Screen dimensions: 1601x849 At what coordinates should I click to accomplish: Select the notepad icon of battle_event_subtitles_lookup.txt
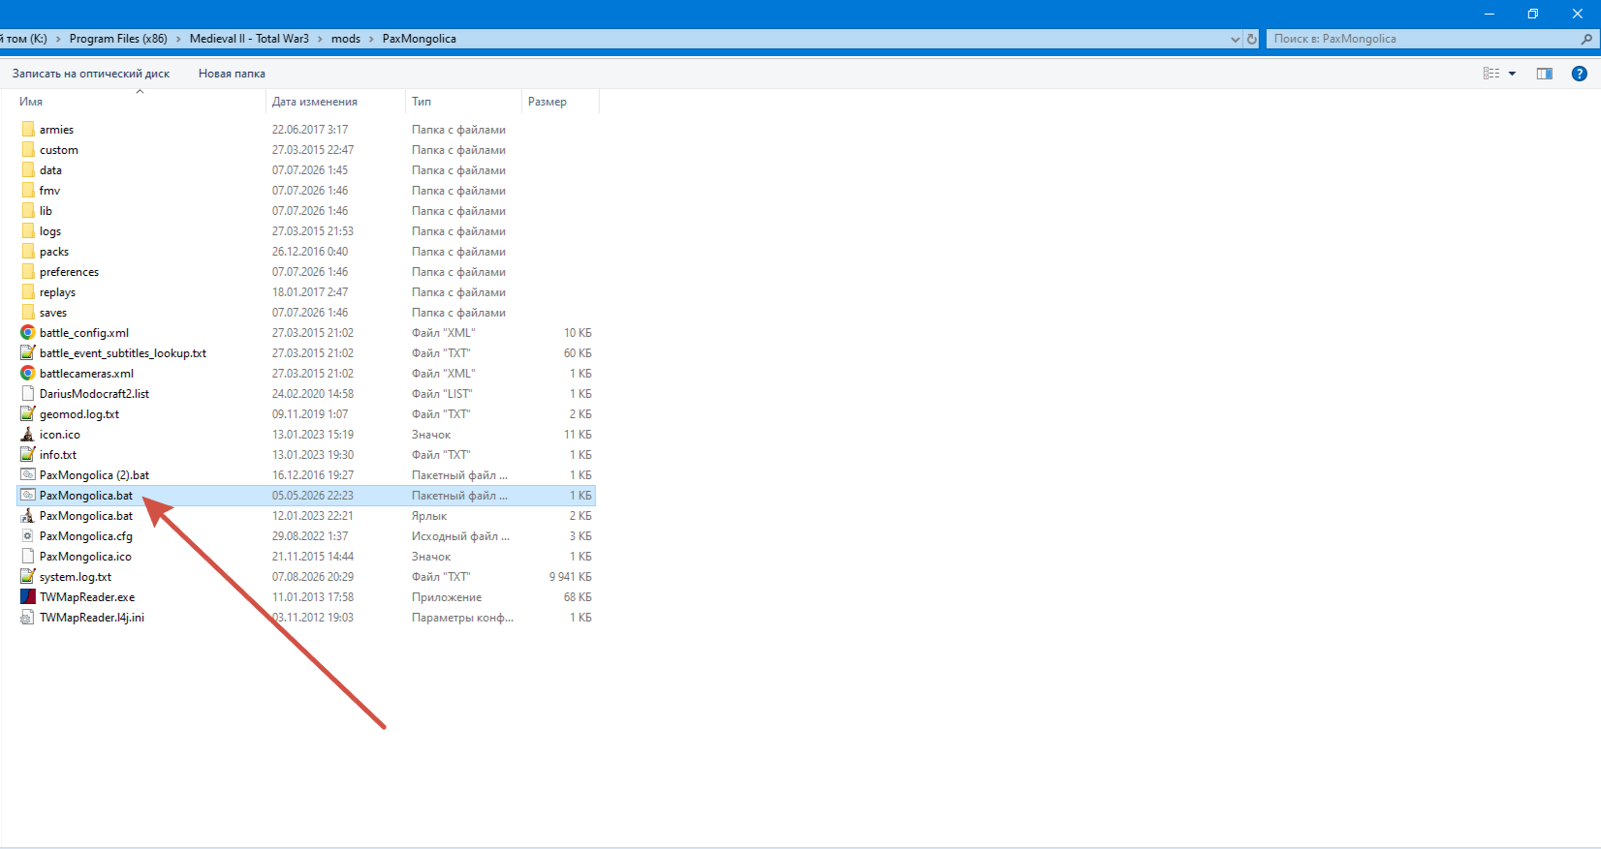(x=27, y=353)
